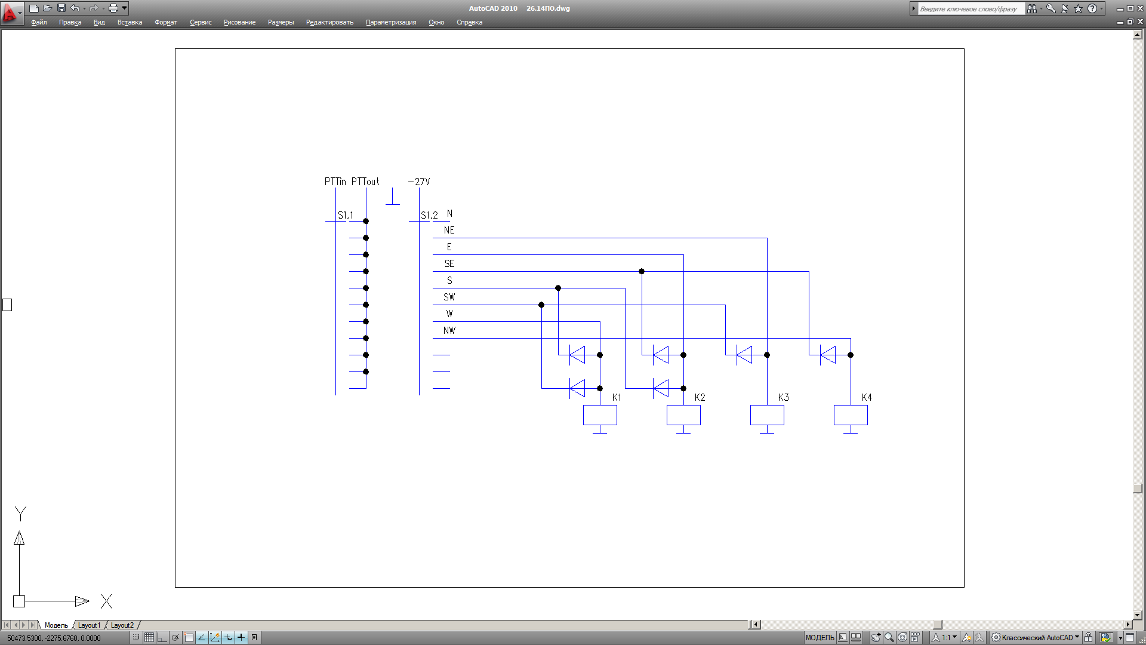1146x645 pixels.
Task: Open the Формат menu
Action: tap(166, 23)
